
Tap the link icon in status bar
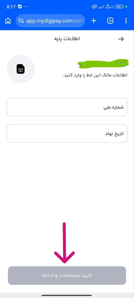click(94, 7)
